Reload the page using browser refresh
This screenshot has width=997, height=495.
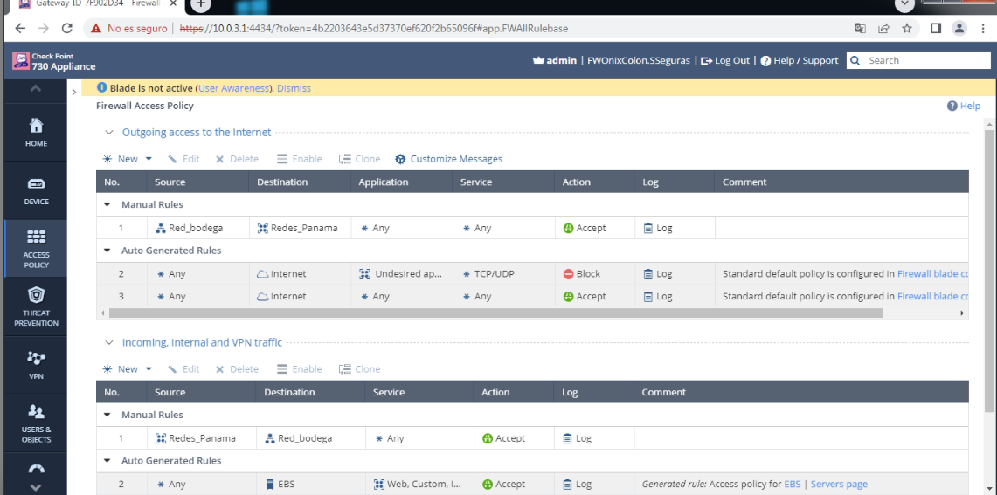[67, 28]
